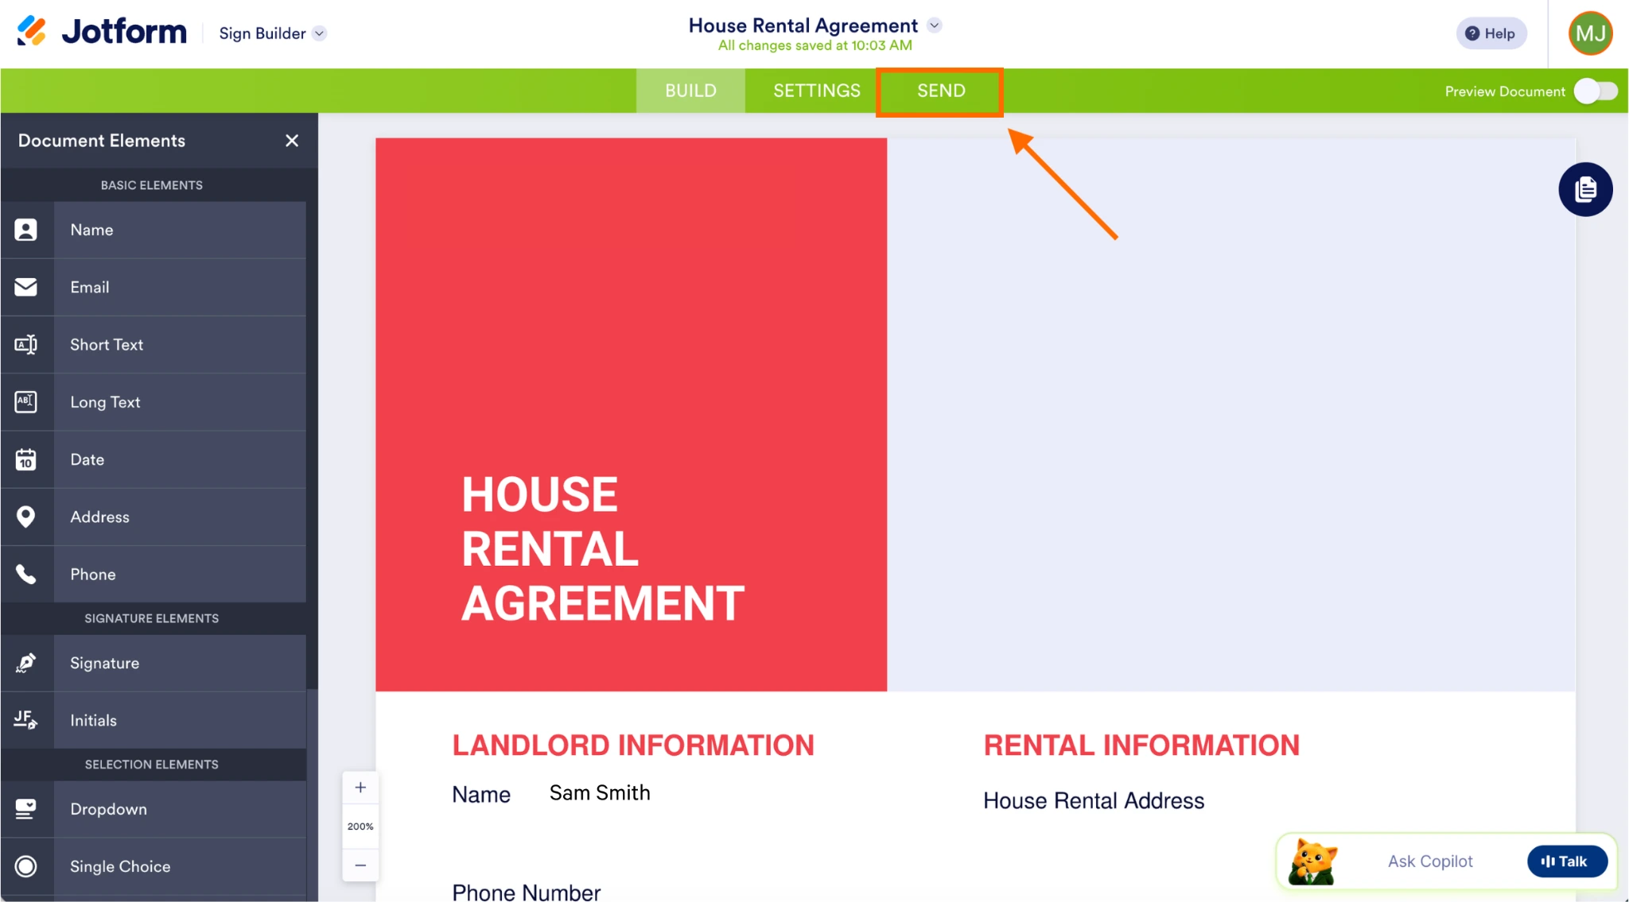Click the Address pin icon

[26, 517]
